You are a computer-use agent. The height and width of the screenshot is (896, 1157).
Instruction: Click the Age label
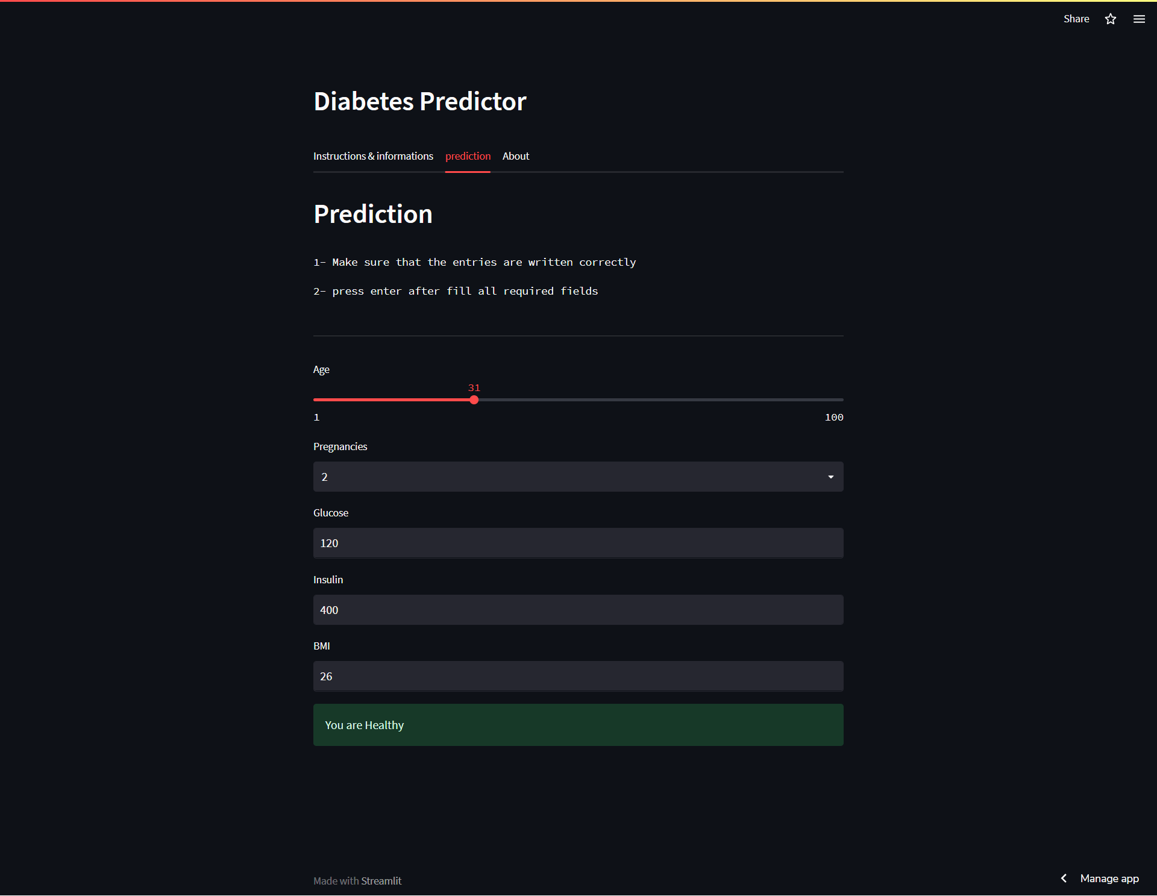point(321,370)
